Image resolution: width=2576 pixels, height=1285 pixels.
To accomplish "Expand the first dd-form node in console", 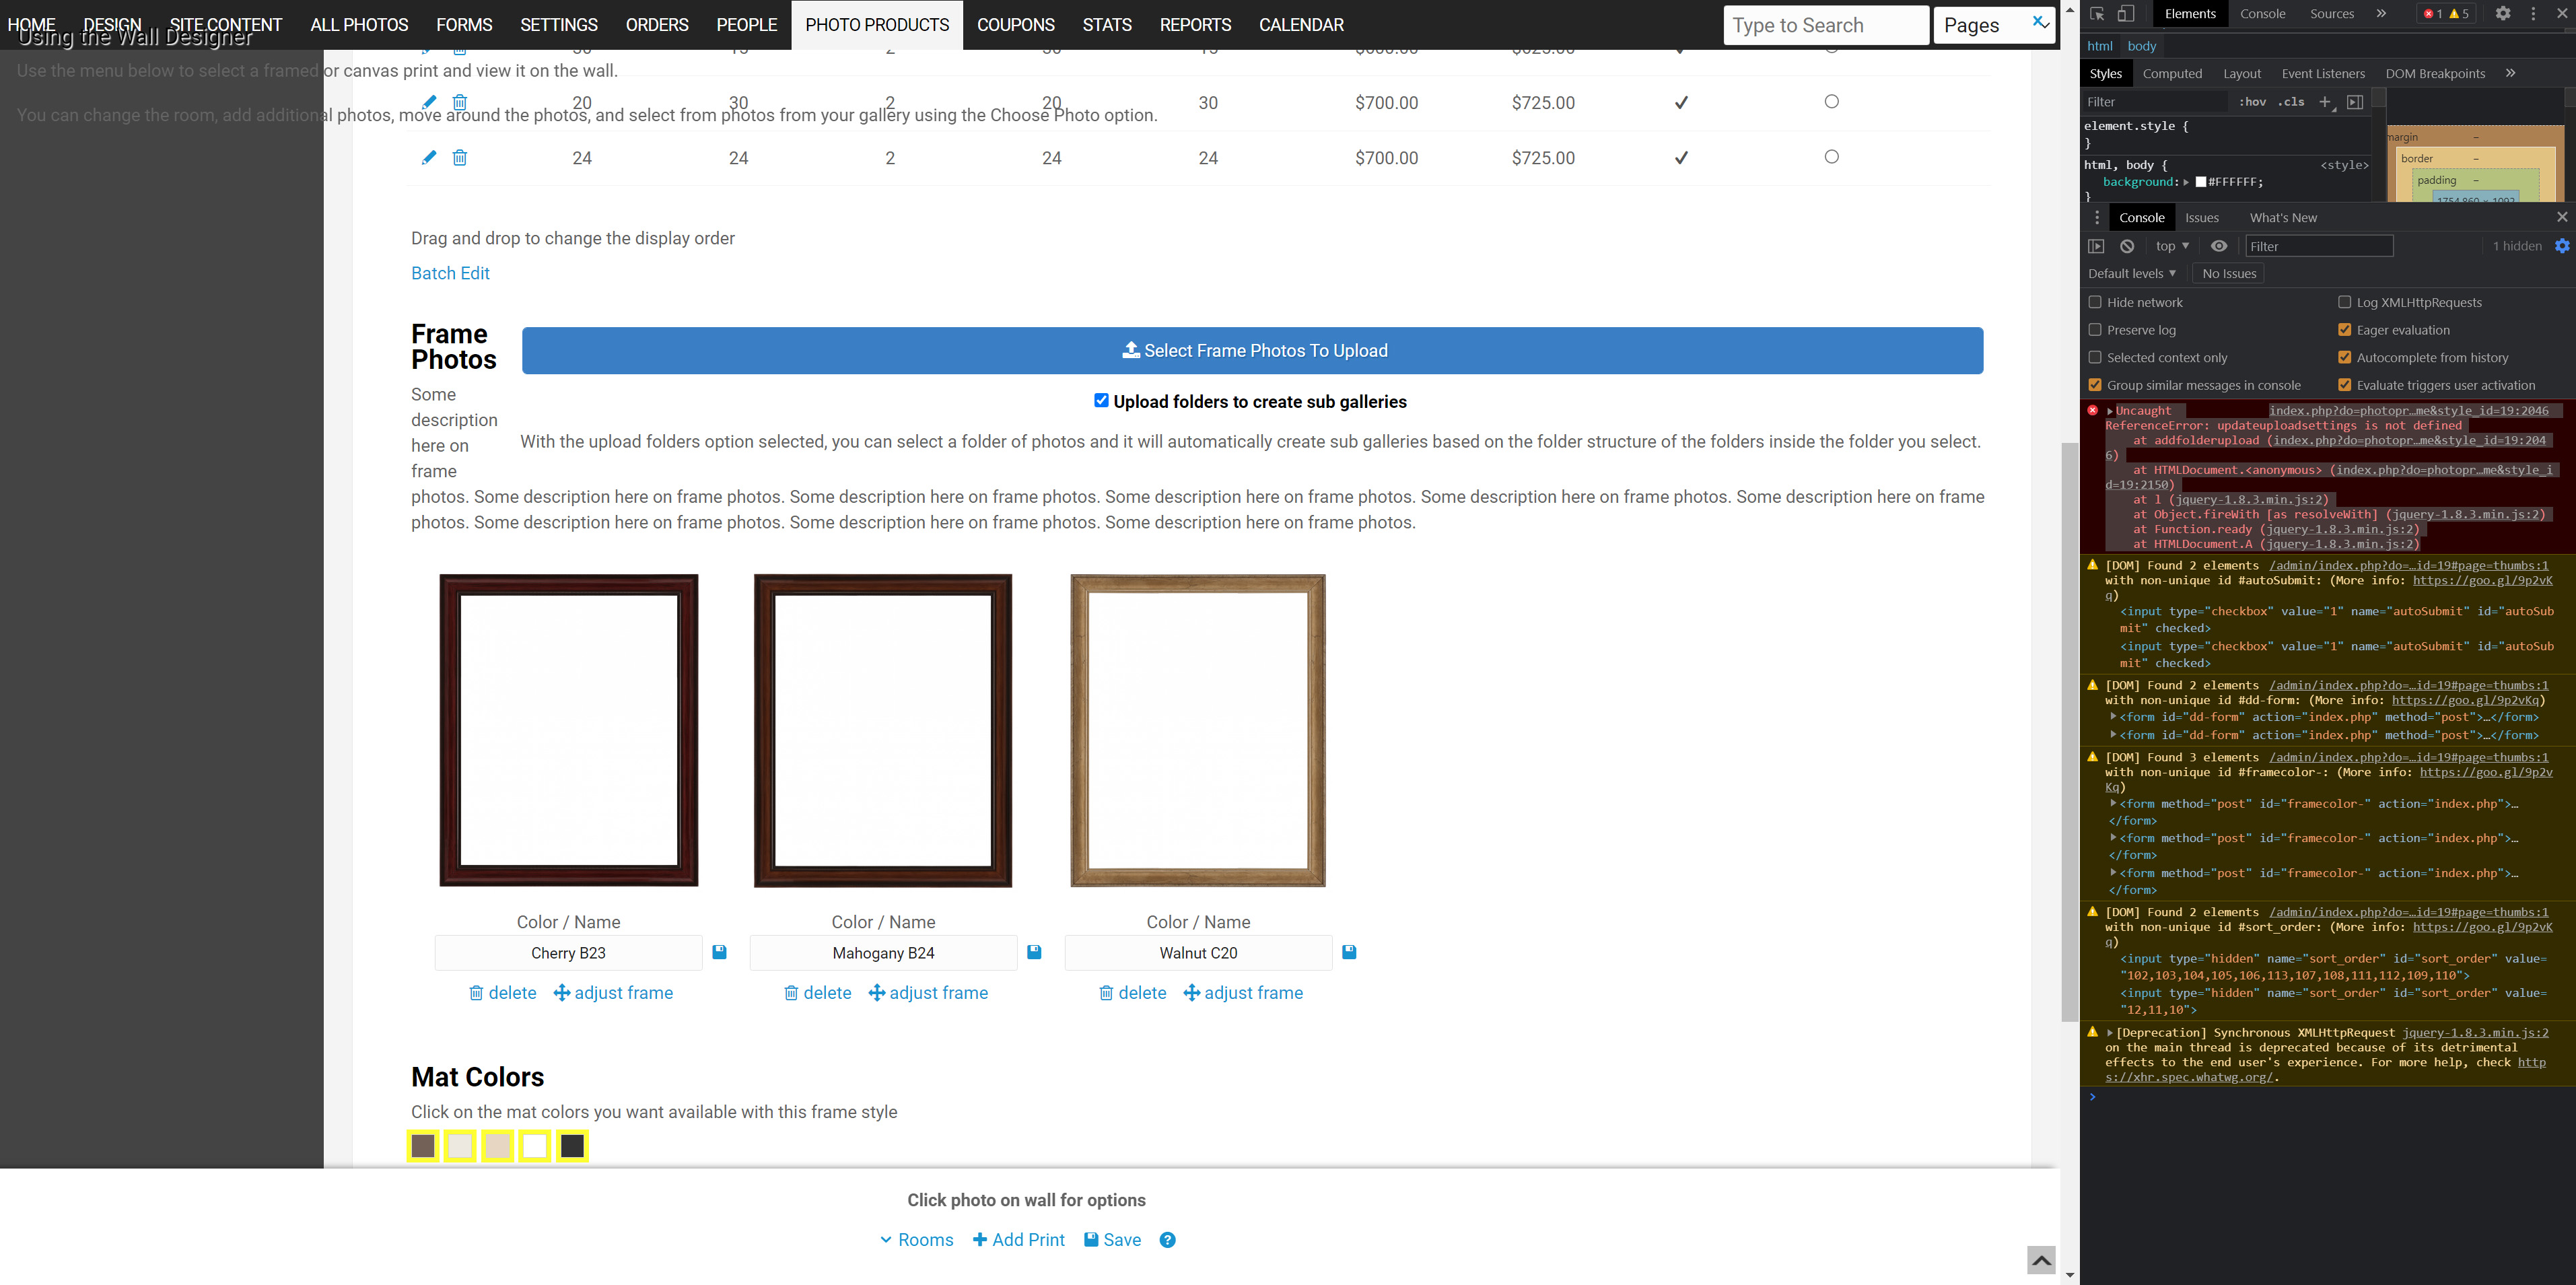I will (2113, 716).
